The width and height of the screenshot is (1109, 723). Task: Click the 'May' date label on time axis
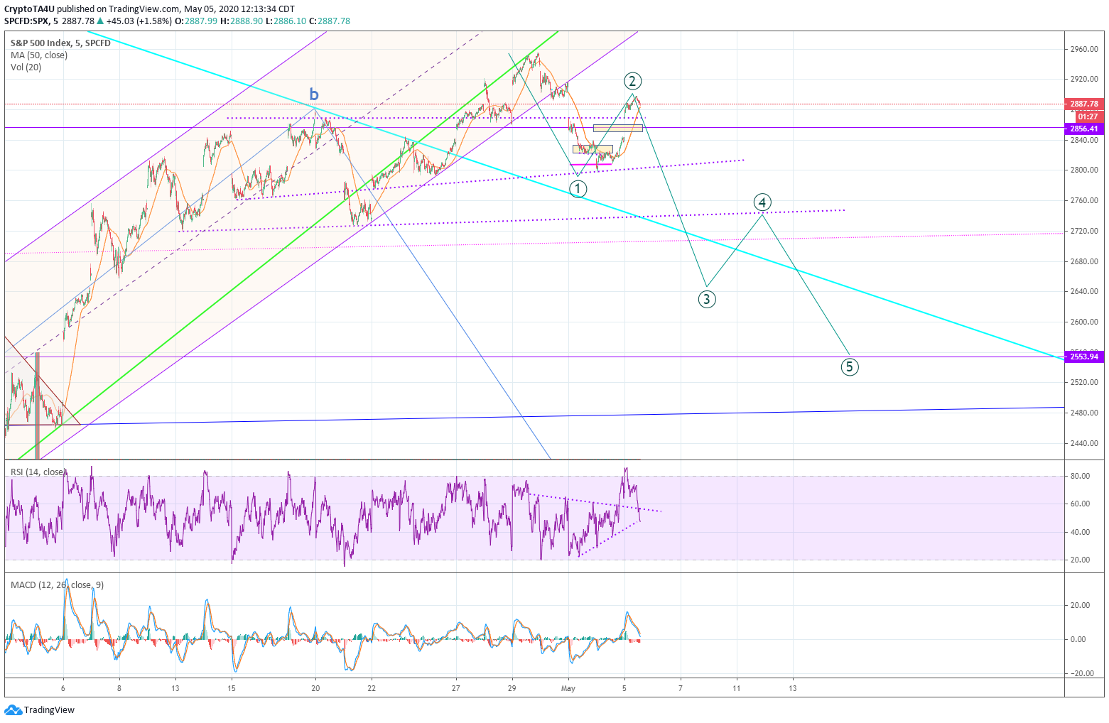[x=568, y=688]
